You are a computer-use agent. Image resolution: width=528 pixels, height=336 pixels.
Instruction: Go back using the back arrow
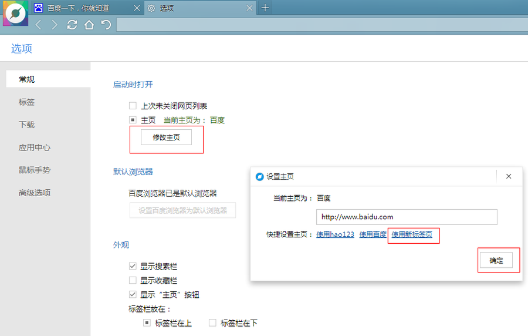pyautogui.click(x=39, y=25)
